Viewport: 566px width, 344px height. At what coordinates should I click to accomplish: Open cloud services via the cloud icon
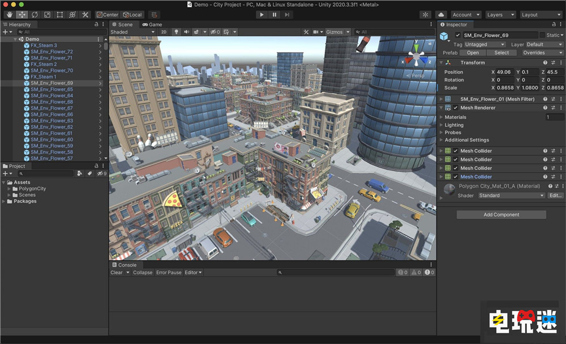pyautogui.click(x=441, y=15)
